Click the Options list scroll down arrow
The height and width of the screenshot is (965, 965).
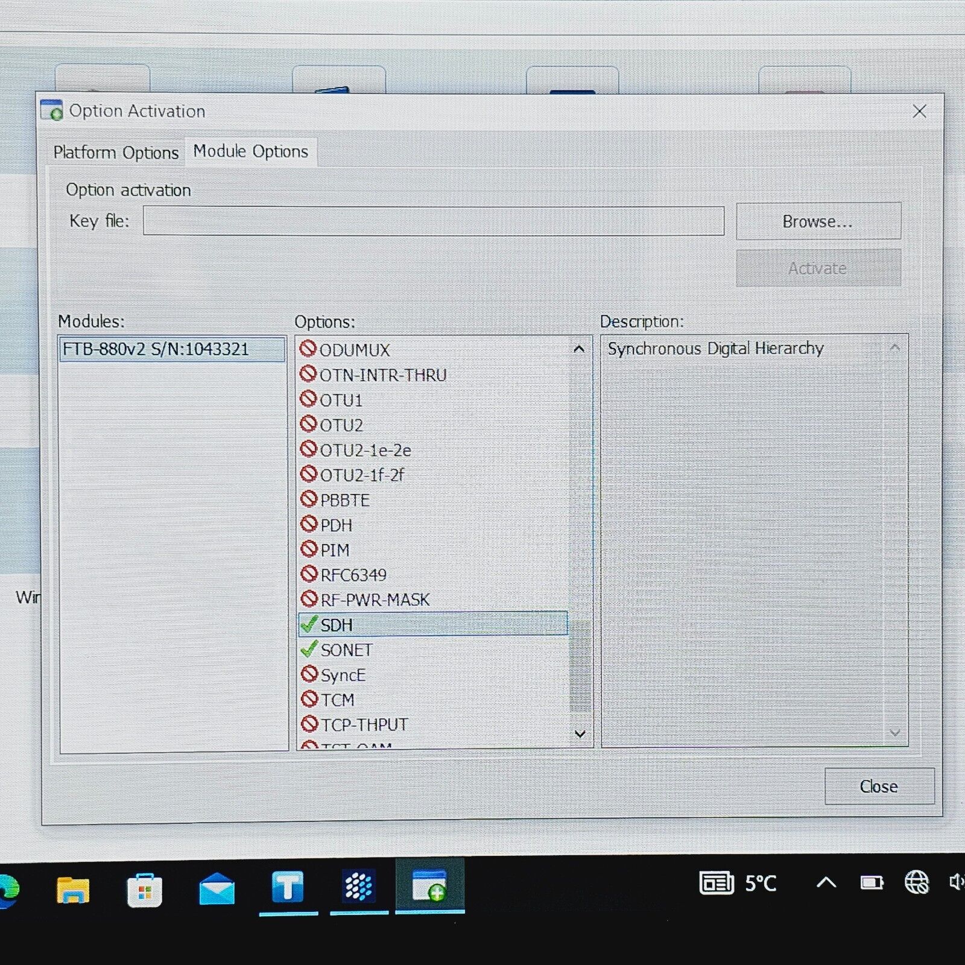580,734
